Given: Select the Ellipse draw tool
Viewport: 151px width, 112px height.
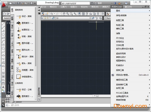Looking at the screenshot, I should tap(3, 55).
